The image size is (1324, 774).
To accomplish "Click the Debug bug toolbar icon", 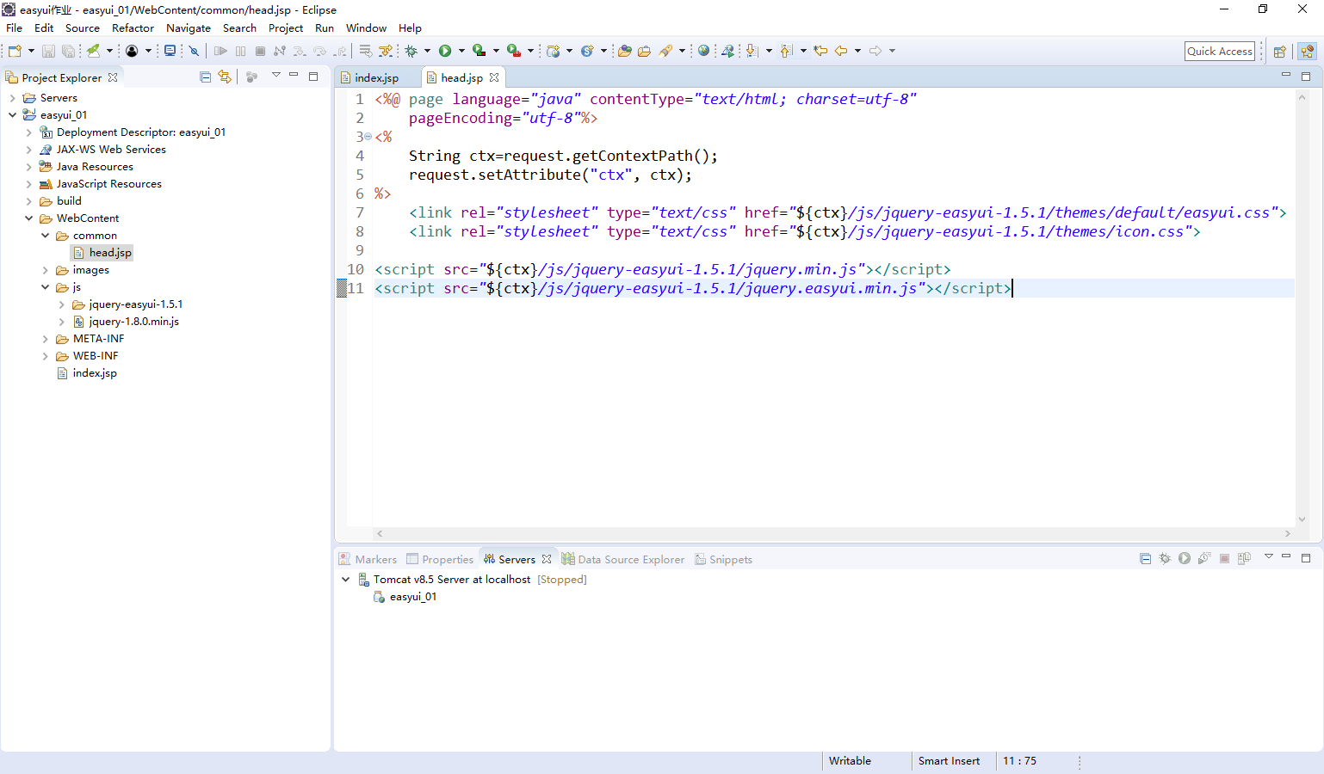I will (411, 51).
